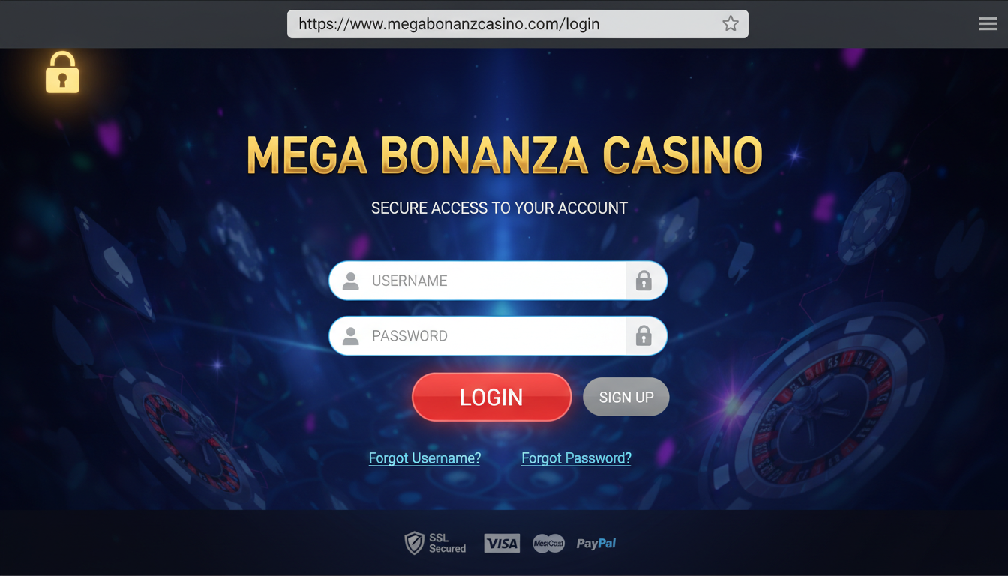Click the bookmark star in address bar
This screenshot has height=576, width=1008.
click(x=730, y=24)
